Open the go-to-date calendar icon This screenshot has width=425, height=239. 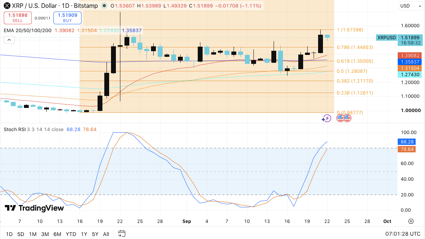122,234
